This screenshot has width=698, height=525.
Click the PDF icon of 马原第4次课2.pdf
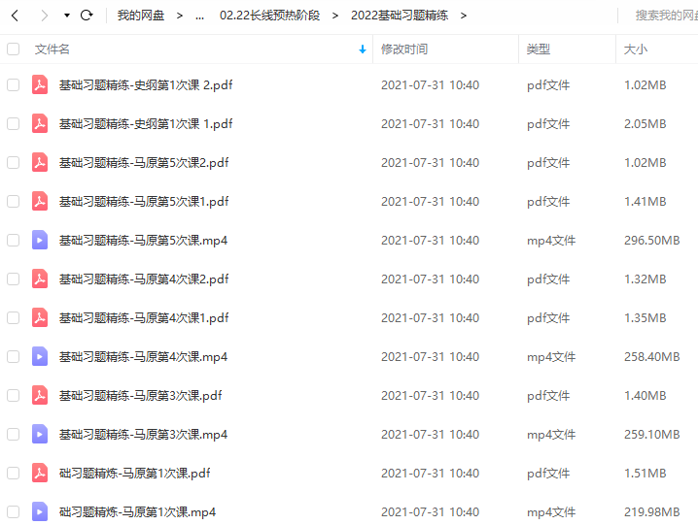[40, 279]
